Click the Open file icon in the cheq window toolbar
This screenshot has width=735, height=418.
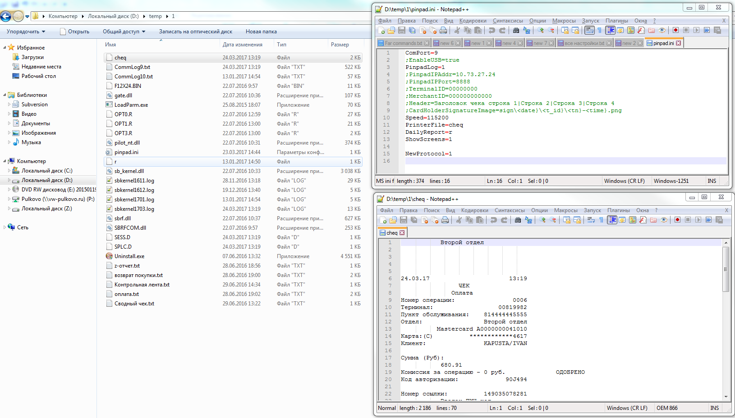pos(393,220)
